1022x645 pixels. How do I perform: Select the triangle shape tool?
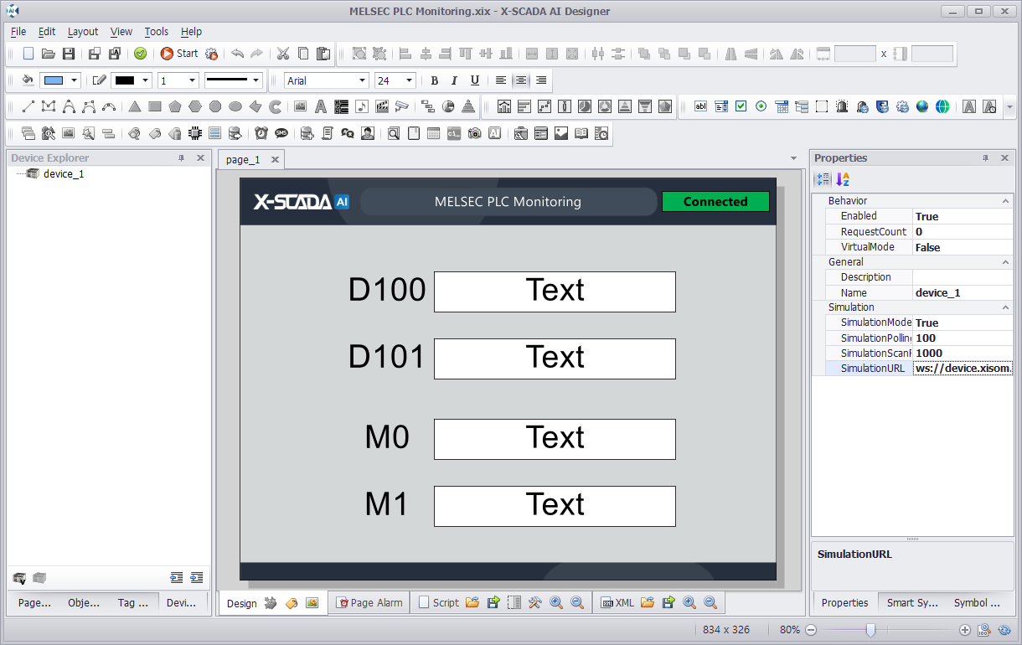pos(134,106)
